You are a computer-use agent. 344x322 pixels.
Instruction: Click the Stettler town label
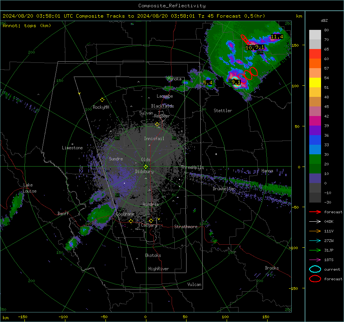click(x=223, y=111)
